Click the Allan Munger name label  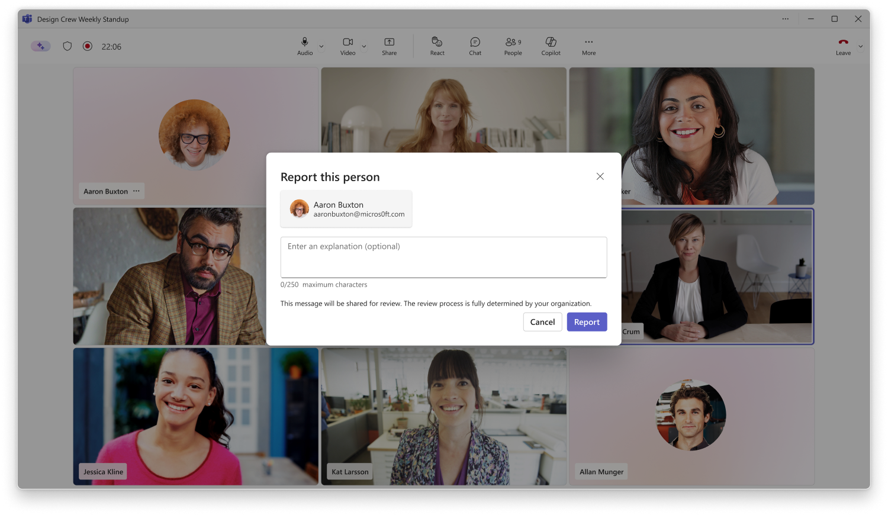click(x=601, y=472)
